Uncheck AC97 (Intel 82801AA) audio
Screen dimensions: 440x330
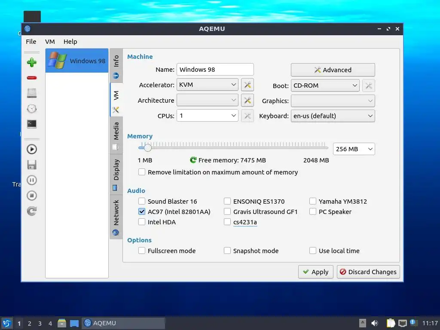point(142,211)
